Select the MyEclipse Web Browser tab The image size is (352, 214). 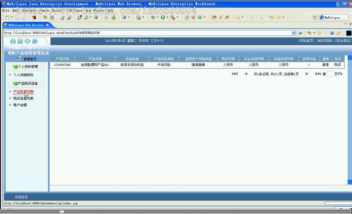click(x=26, y=25)
